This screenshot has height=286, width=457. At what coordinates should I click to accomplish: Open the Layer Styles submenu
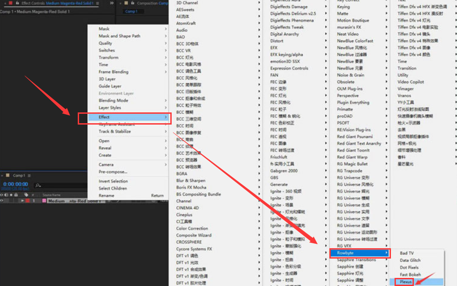coord(128,108)
